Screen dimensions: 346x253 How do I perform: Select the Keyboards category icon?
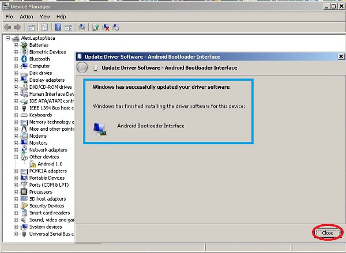click(x=24, y=115)
